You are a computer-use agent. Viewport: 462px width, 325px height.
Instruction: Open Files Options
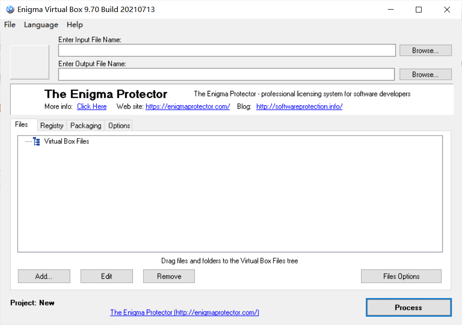401,276
